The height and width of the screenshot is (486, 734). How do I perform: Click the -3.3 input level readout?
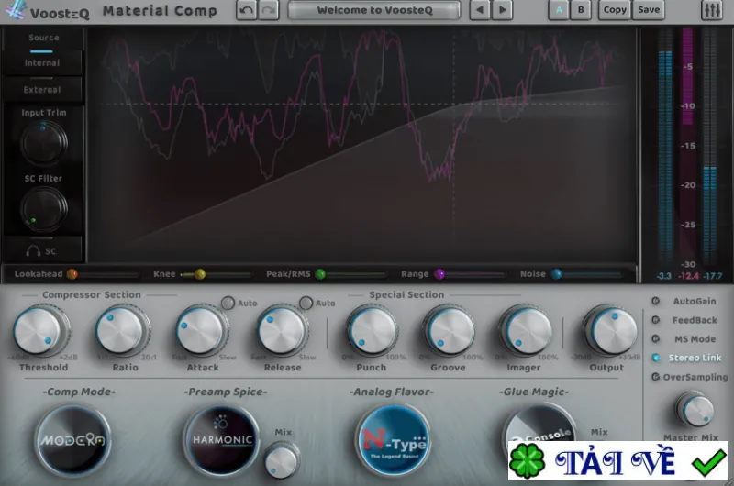[x=663, y=276]
